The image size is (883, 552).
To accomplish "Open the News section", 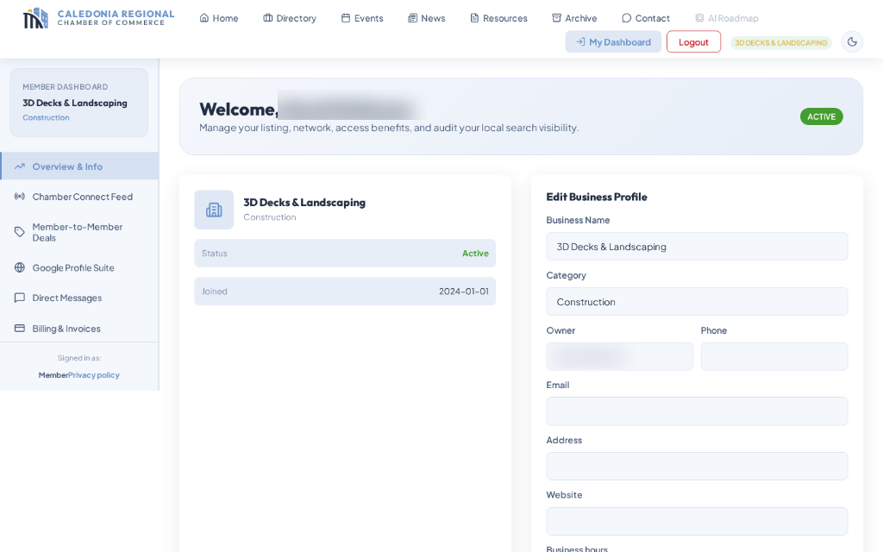I will tap(426, 18).
